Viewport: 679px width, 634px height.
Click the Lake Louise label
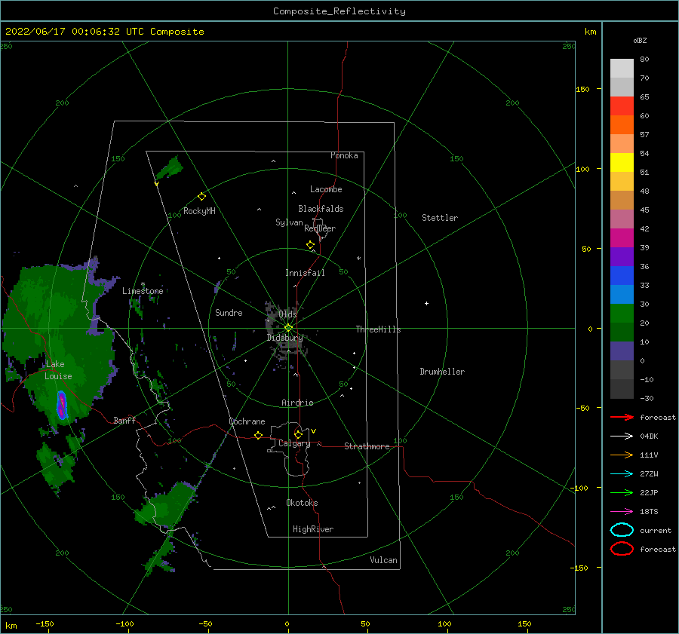coord(58,370)
